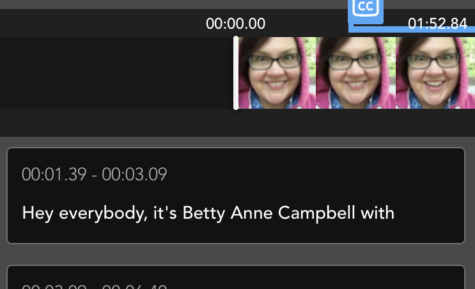
Task: Select the 00:00.00 timeline start label
Action: click(x=235, y=24)
